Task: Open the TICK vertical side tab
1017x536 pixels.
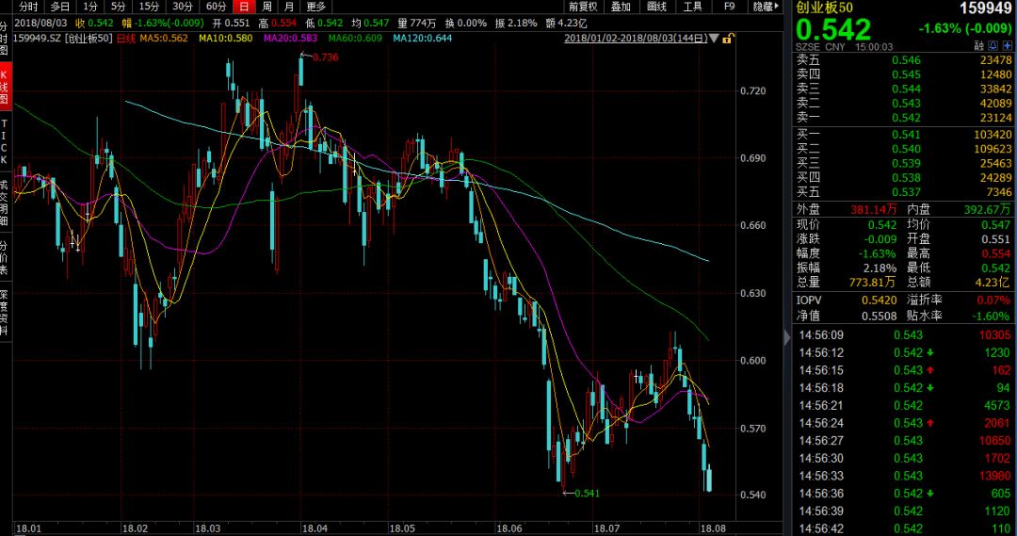Action: pyautogui.click(x=5, y=141)
